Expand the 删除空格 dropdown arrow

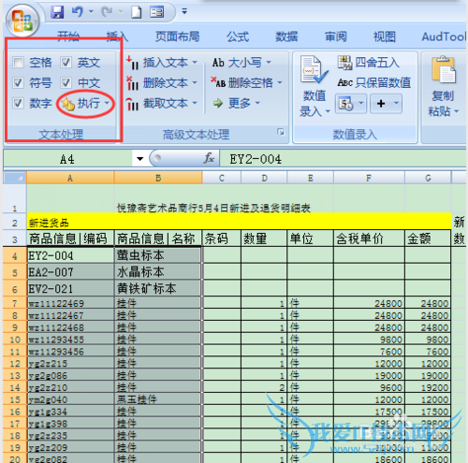pos(280,83)
